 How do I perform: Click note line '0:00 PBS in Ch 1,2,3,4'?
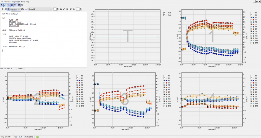pos(10,14)
